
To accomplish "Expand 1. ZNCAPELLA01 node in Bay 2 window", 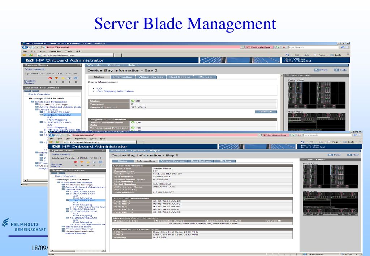I will [x=41, y=112].
